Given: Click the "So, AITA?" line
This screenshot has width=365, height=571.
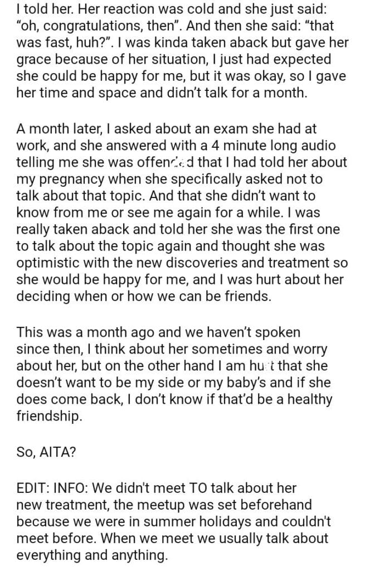Looking at the screenshot, I should point(47,452).
